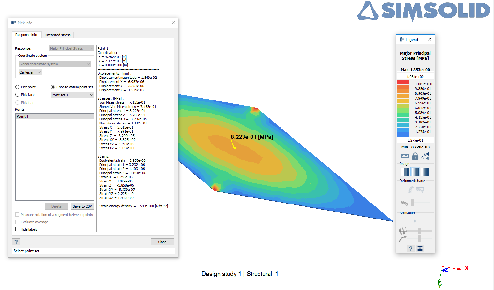Click the Save to CSV button
The image size is (494, 290).
pyautogui.click(x=82, y=206)
